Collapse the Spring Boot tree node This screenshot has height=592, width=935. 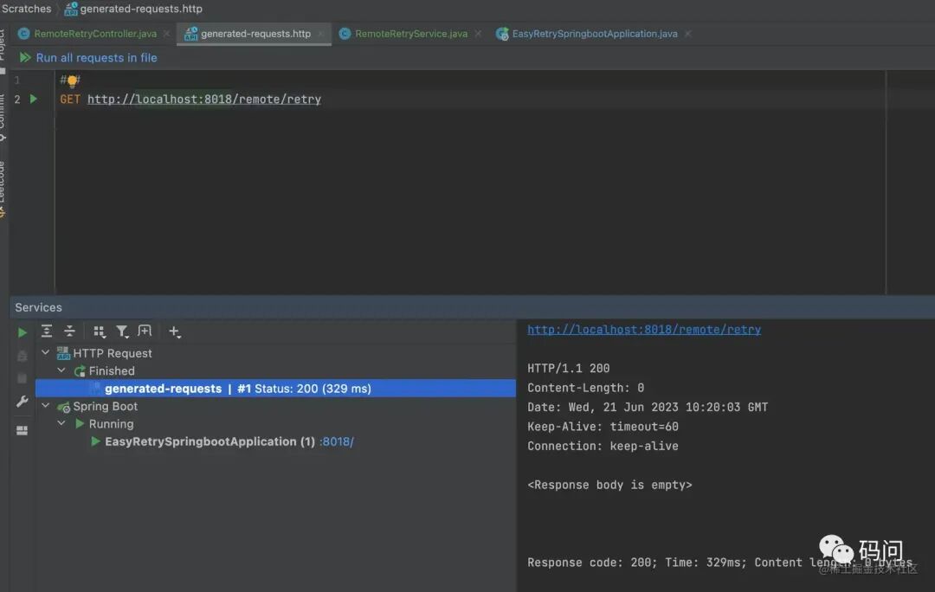(45, 406)
